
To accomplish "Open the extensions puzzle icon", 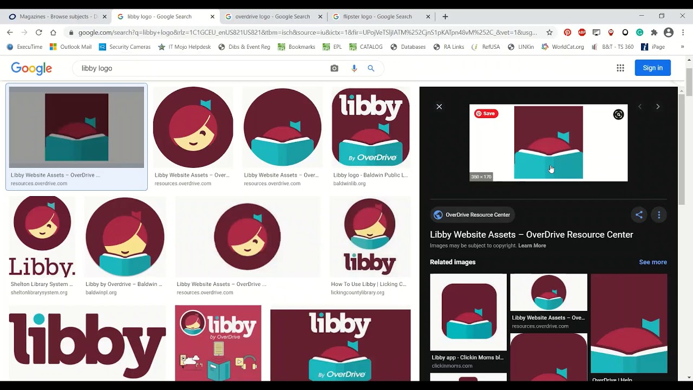I will click(654, 32).
